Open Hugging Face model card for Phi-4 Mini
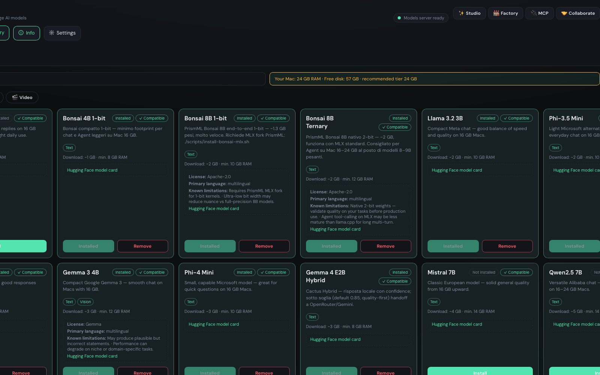Image resolution: width=600 pixels, height=375 pixels. coord(214,324)
